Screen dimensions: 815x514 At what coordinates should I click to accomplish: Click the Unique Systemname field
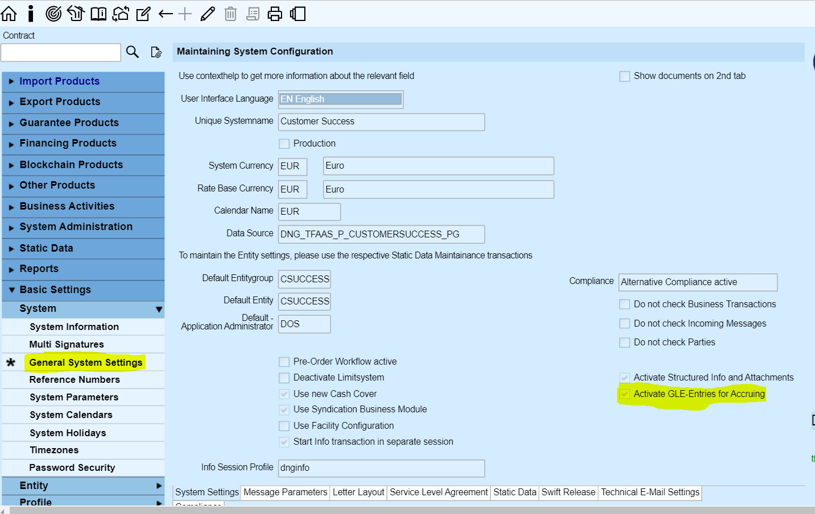[382, 122]
